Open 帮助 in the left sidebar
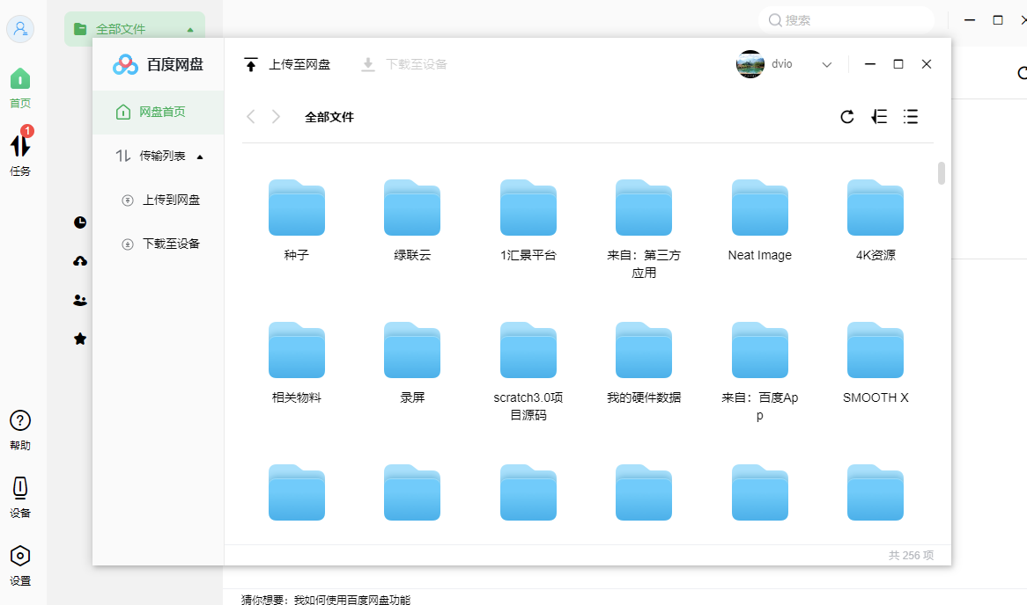The width and height of the screenshot is (1027, 605). coord(20,430)
